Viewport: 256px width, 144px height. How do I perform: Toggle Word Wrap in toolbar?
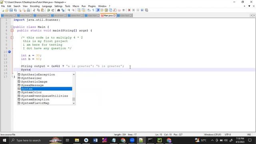(x=89, y=10)
